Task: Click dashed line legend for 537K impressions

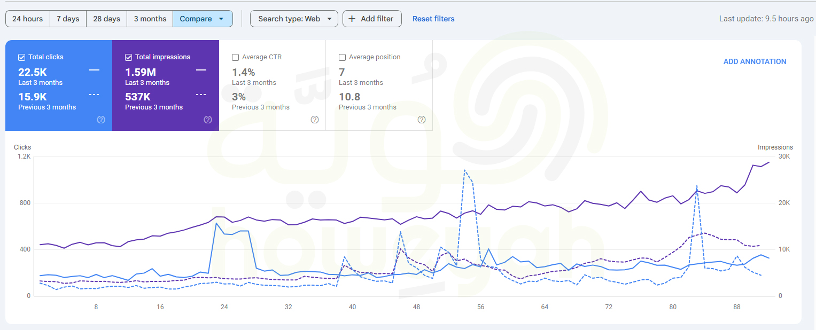Action: coord(201,95)
